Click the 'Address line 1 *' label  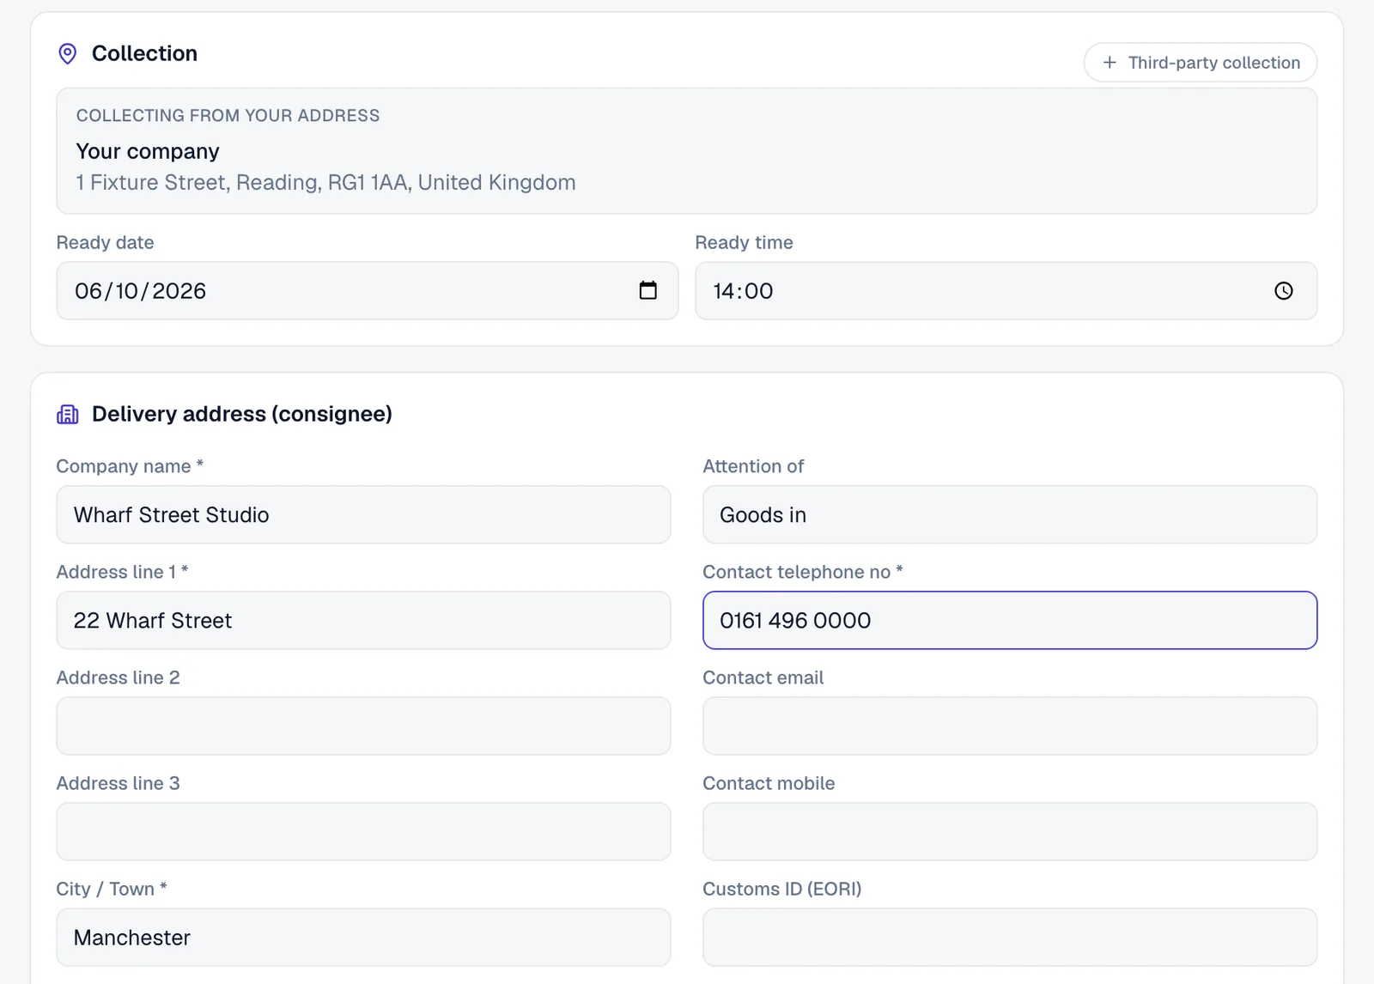[x=122, y=572]
